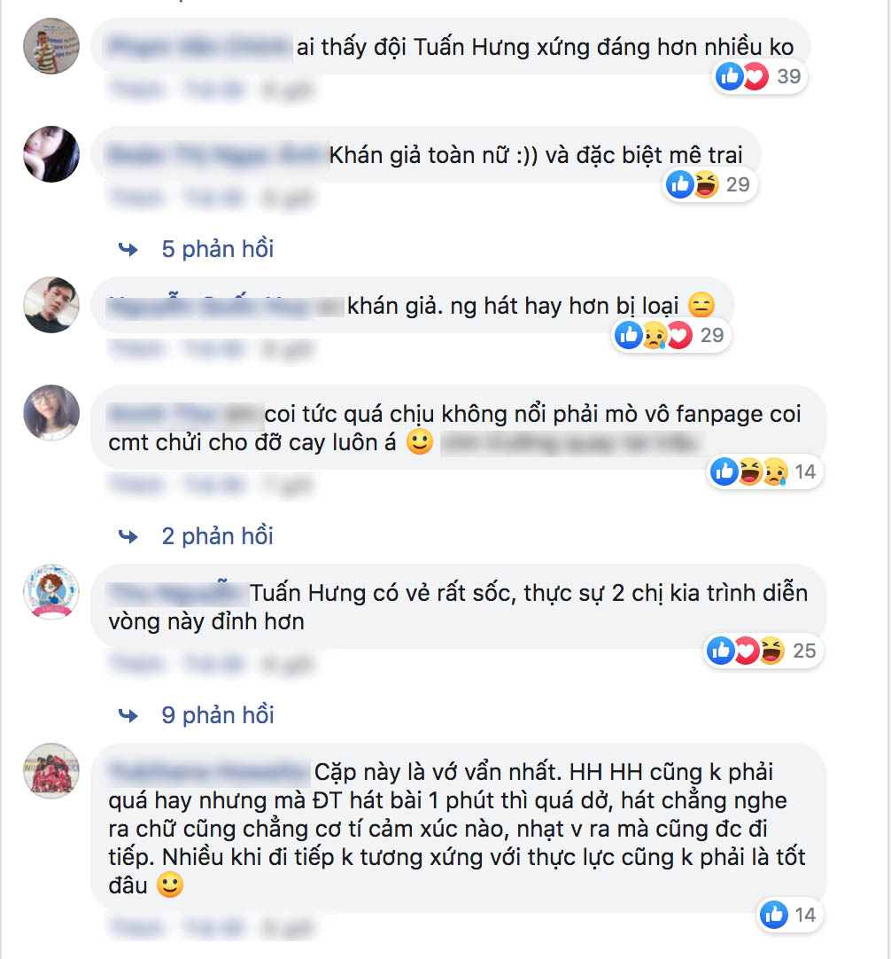
Task: Open profile picture of first commenter
Action: pos(51,46)
